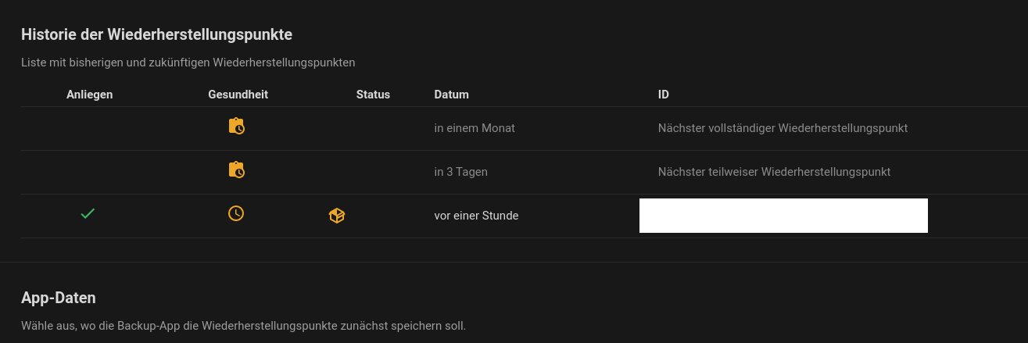Click the ID column header

(664, 95)
